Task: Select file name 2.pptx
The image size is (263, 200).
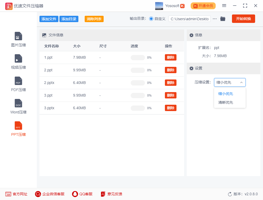Action: (x=49, y=83)
